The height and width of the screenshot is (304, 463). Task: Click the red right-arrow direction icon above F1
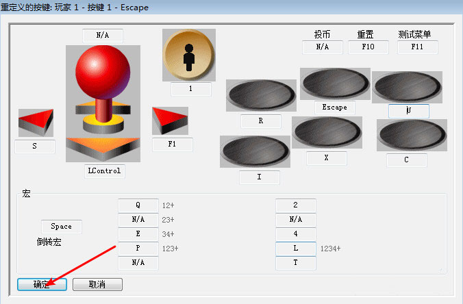(170, 121)
